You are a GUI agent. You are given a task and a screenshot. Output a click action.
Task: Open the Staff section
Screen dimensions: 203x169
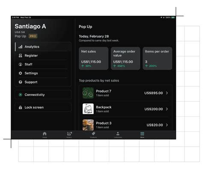43,64
